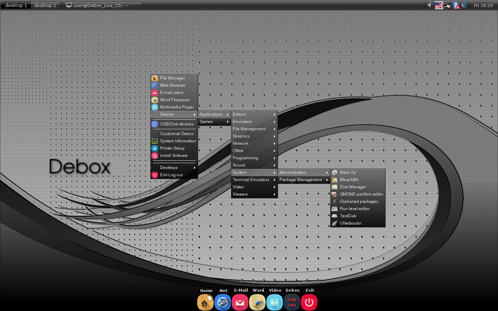Click the USB/Disk devices menu icon
The width and height of the screenshot is (498, 311).
pos(155,124)
